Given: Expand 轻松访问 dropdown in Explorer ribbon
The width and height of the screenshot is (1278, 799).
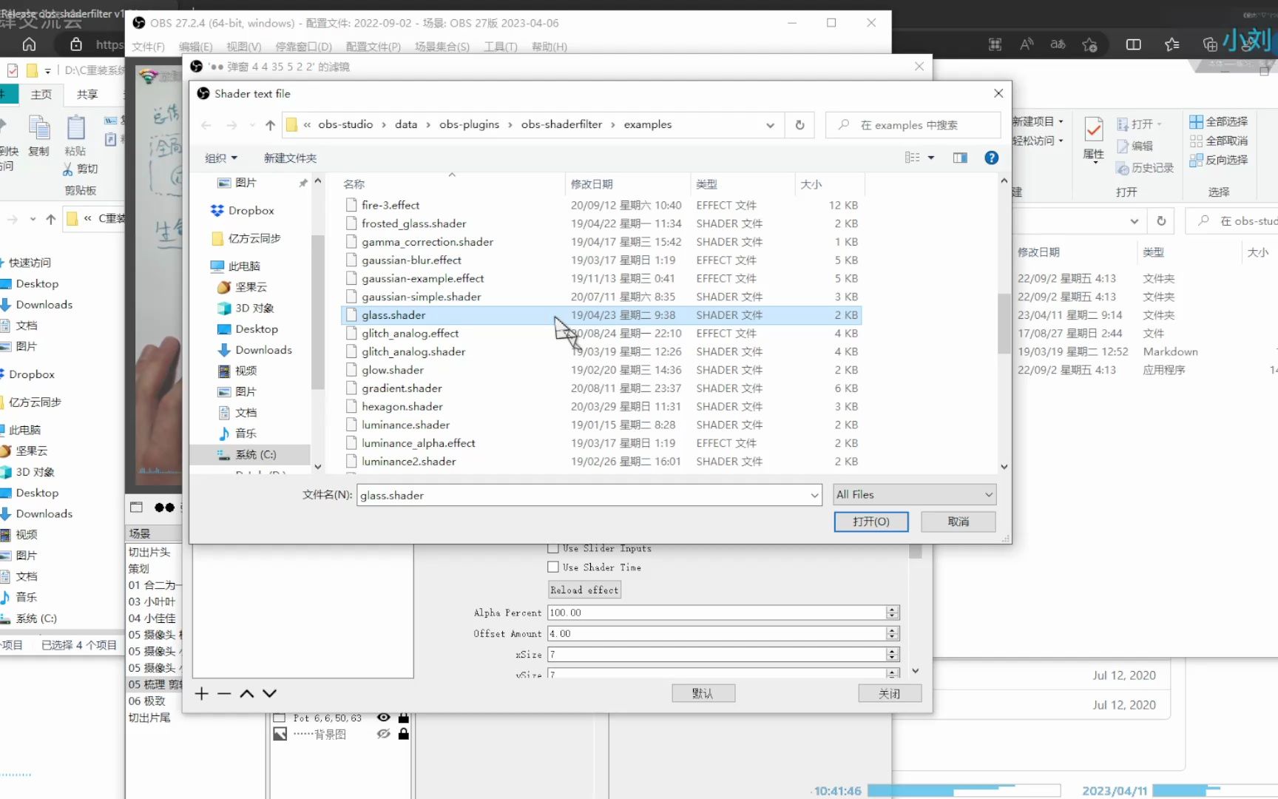Looking at the screenshot, I should (1038, 141).
